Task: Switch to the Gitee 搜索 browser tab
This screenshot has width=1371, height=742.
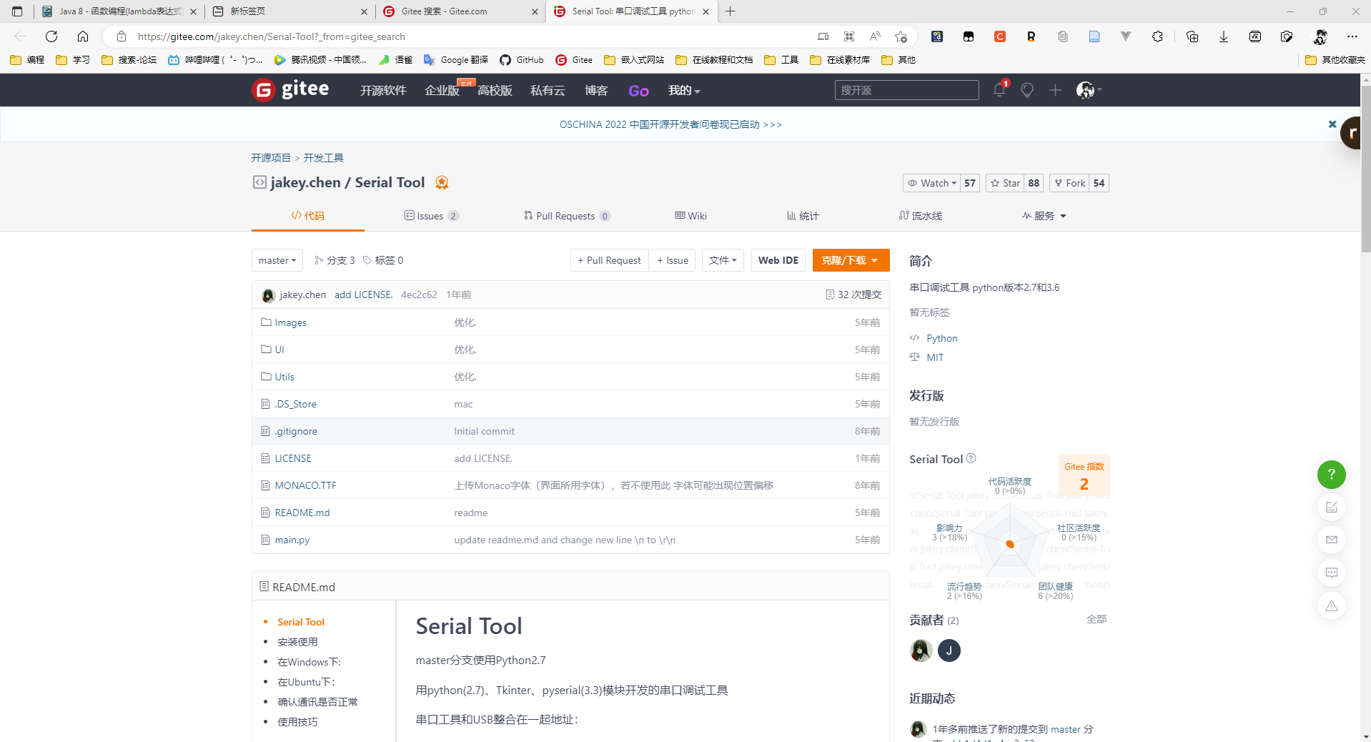Action: (x=461, y=11)
